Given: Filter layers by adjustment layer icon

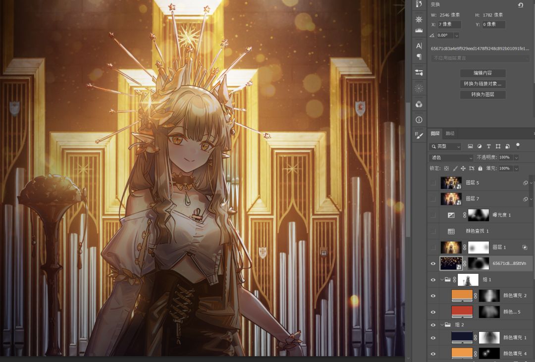Looking at the screenshot, I should [480, 147].
